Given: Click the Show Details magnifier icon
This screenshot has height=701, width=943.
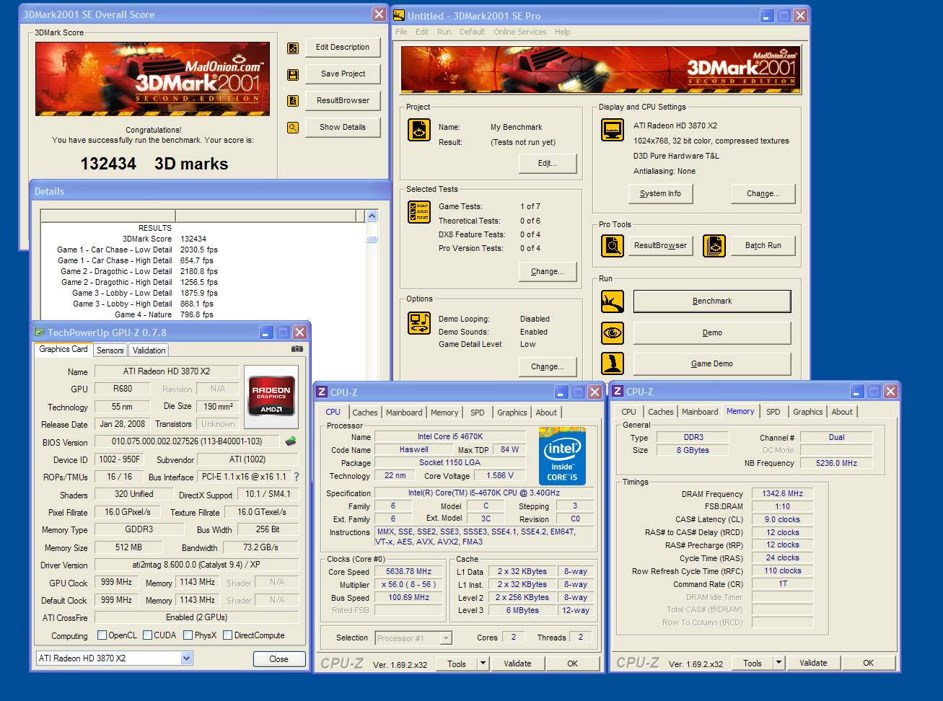Looking at the screenshot, I should pyautogui.click(x=293, y=128).
